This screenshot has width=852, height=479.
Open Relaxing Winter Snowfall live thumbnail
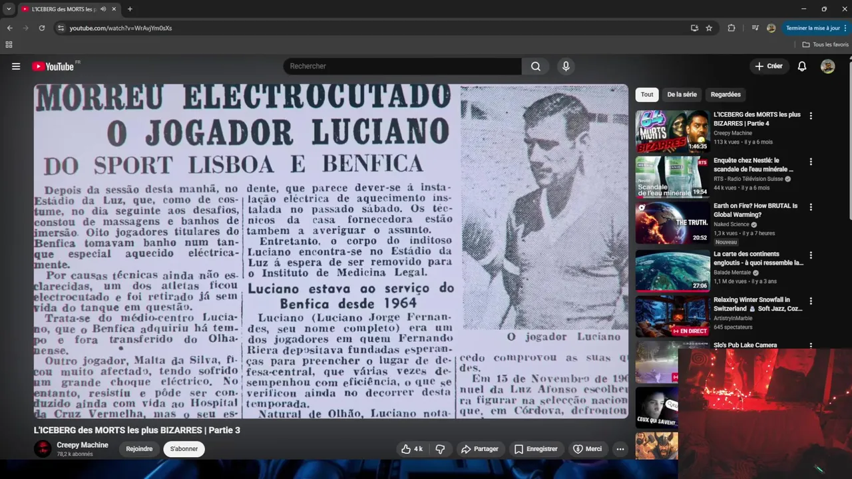[x=672, y=317]
